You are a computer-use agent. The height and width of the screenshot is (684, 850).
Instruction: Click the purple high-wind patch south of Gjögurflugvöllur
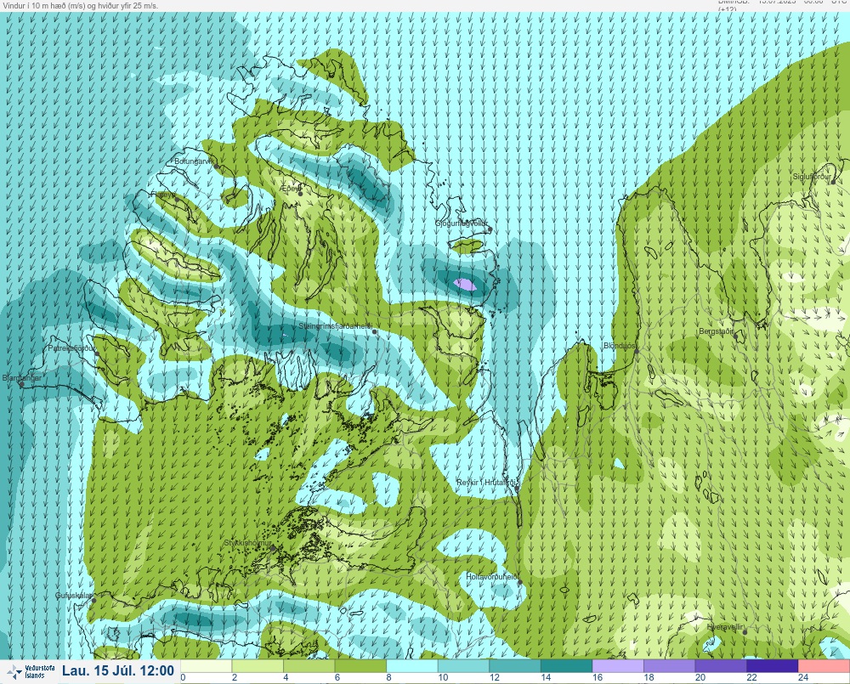click(x=465, y=285)
